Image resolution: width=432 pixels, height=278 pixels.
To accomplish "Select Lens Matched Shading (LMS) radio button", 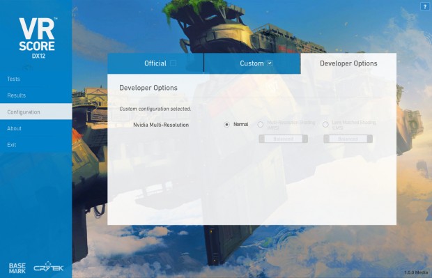I will (x=325, y=125).
